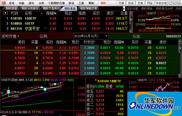Switch to the 期权T型报价 tab
The width and height of the screenshot is (182, 116).
point(51,9)
